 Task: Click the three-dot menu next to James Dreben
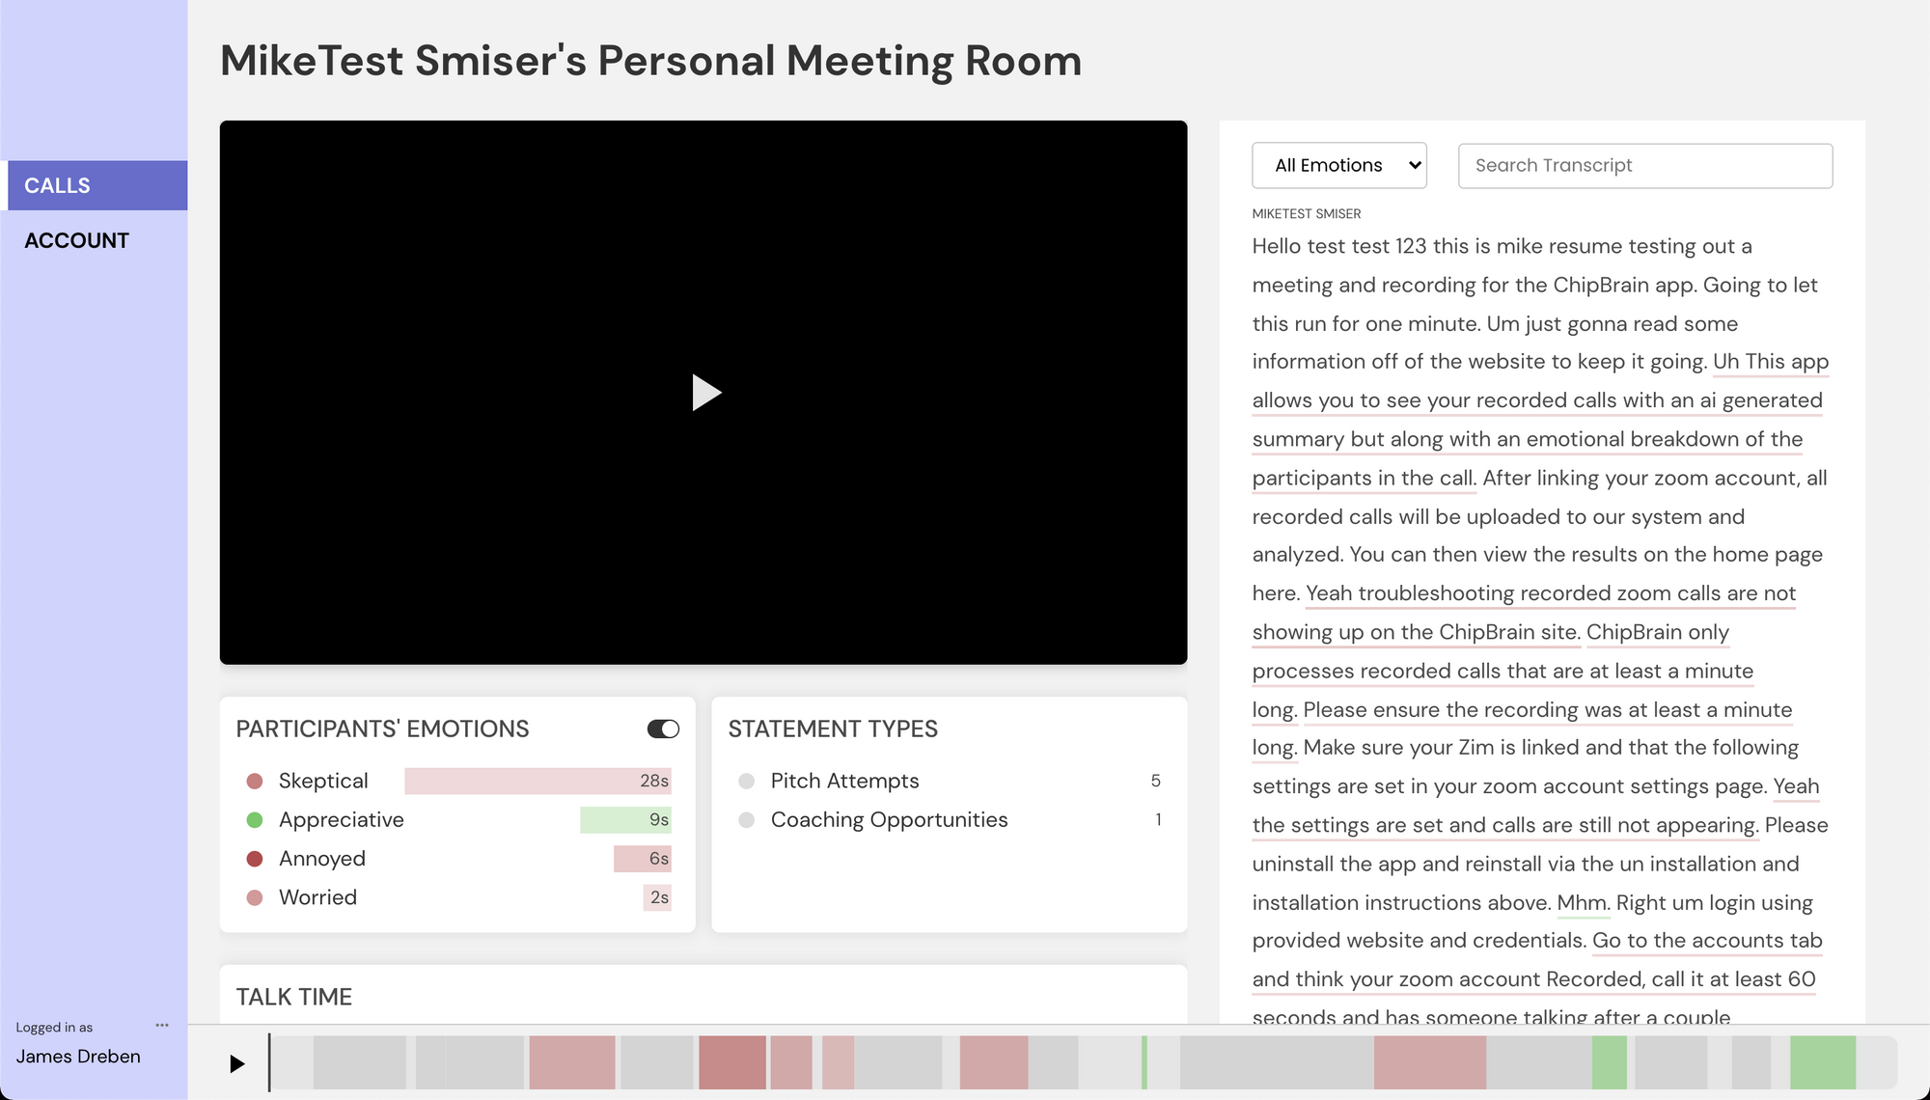click(162, 1026)
